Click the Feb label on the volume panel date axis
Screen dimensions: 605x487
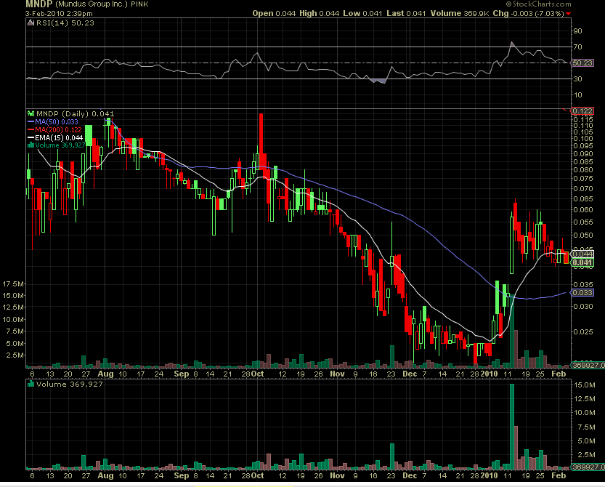(559, 476)
